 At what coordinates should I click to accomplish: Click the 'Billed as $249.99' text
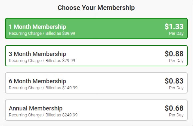pos(61,115)
